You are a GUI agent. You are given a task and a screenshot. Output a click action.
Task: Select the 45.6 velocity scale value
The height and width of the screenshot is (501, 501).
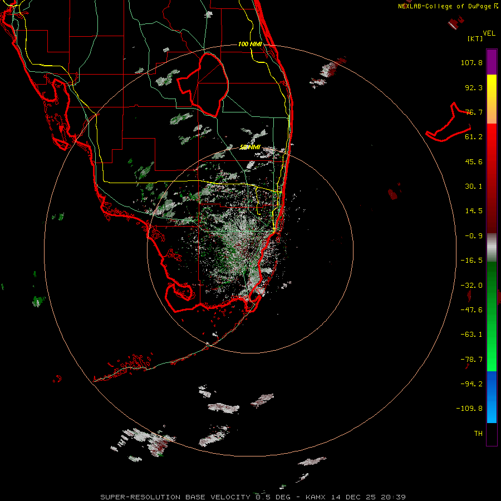474,161
